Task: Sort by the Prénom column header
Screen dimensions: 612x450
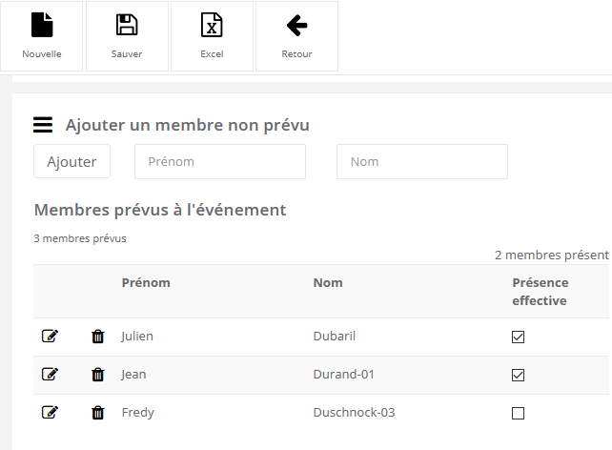Action: pos(146,283)
